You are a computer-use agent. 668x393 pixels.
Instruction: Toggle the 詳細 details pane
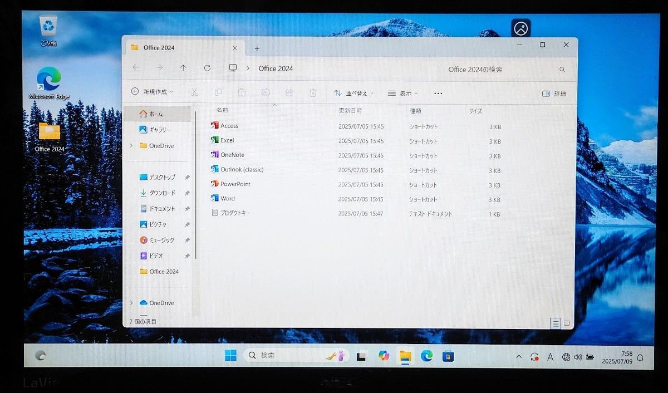(x=554, y=94)
